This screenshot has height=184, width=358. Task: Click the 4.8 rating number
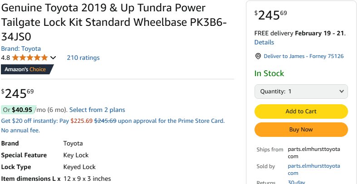(x=5, y=58)
